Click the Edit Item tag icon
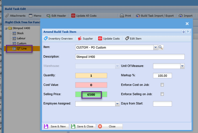 click(x=127, y=38)
